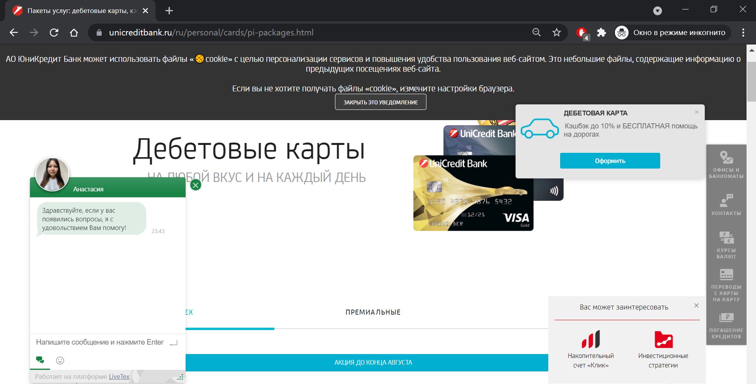Open Переводы с карты на карту
Screen dimensions: 756x384
pos(726,285)
